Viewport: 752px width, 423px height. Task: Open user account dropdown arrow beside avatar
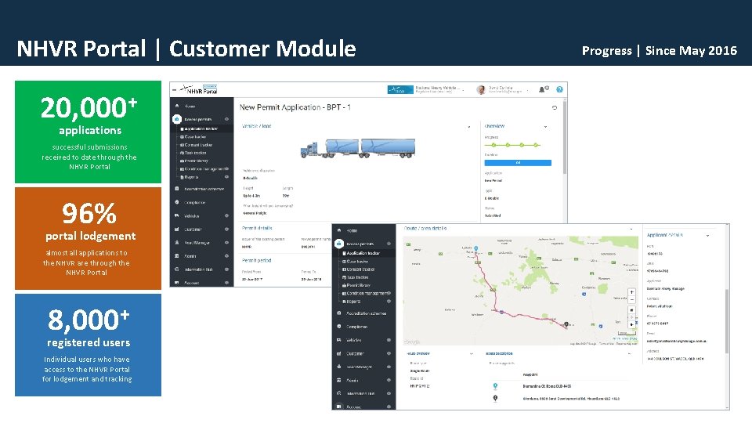click(527, 90)
